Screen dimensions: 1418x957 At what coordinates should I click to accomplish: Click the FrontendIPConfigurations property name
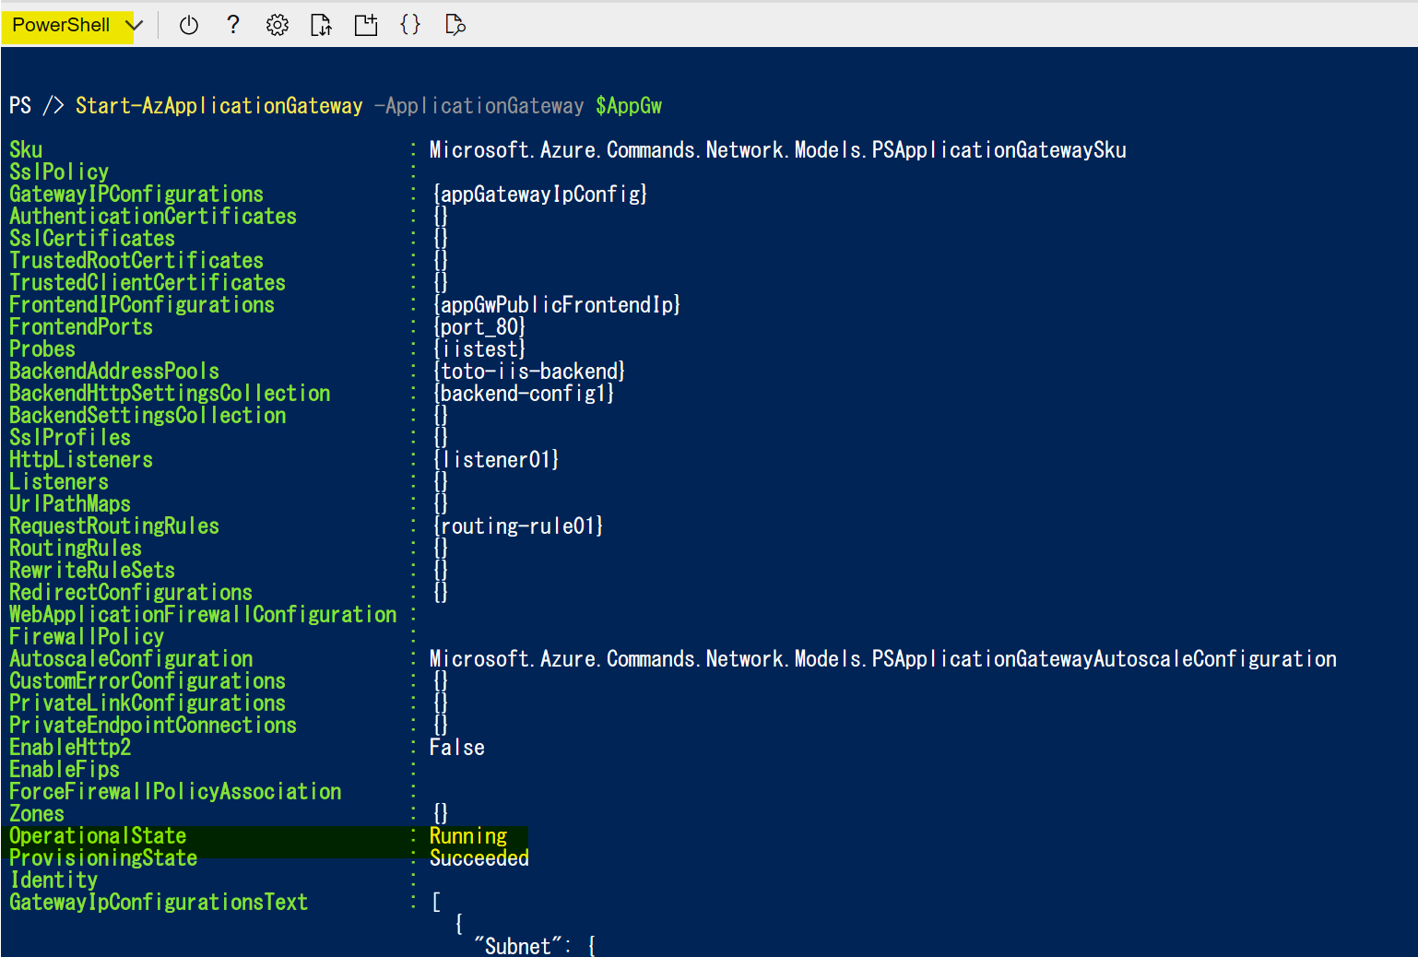click(142, 305)
